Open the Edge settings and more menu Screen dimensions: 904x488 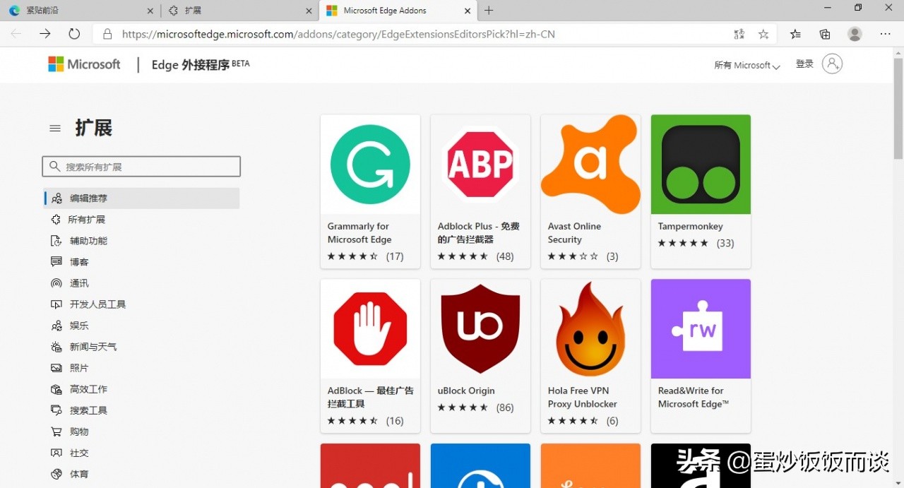pyautogui.click(x=886, y=34)
